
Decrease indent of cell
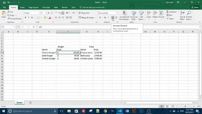pos(67,18)
